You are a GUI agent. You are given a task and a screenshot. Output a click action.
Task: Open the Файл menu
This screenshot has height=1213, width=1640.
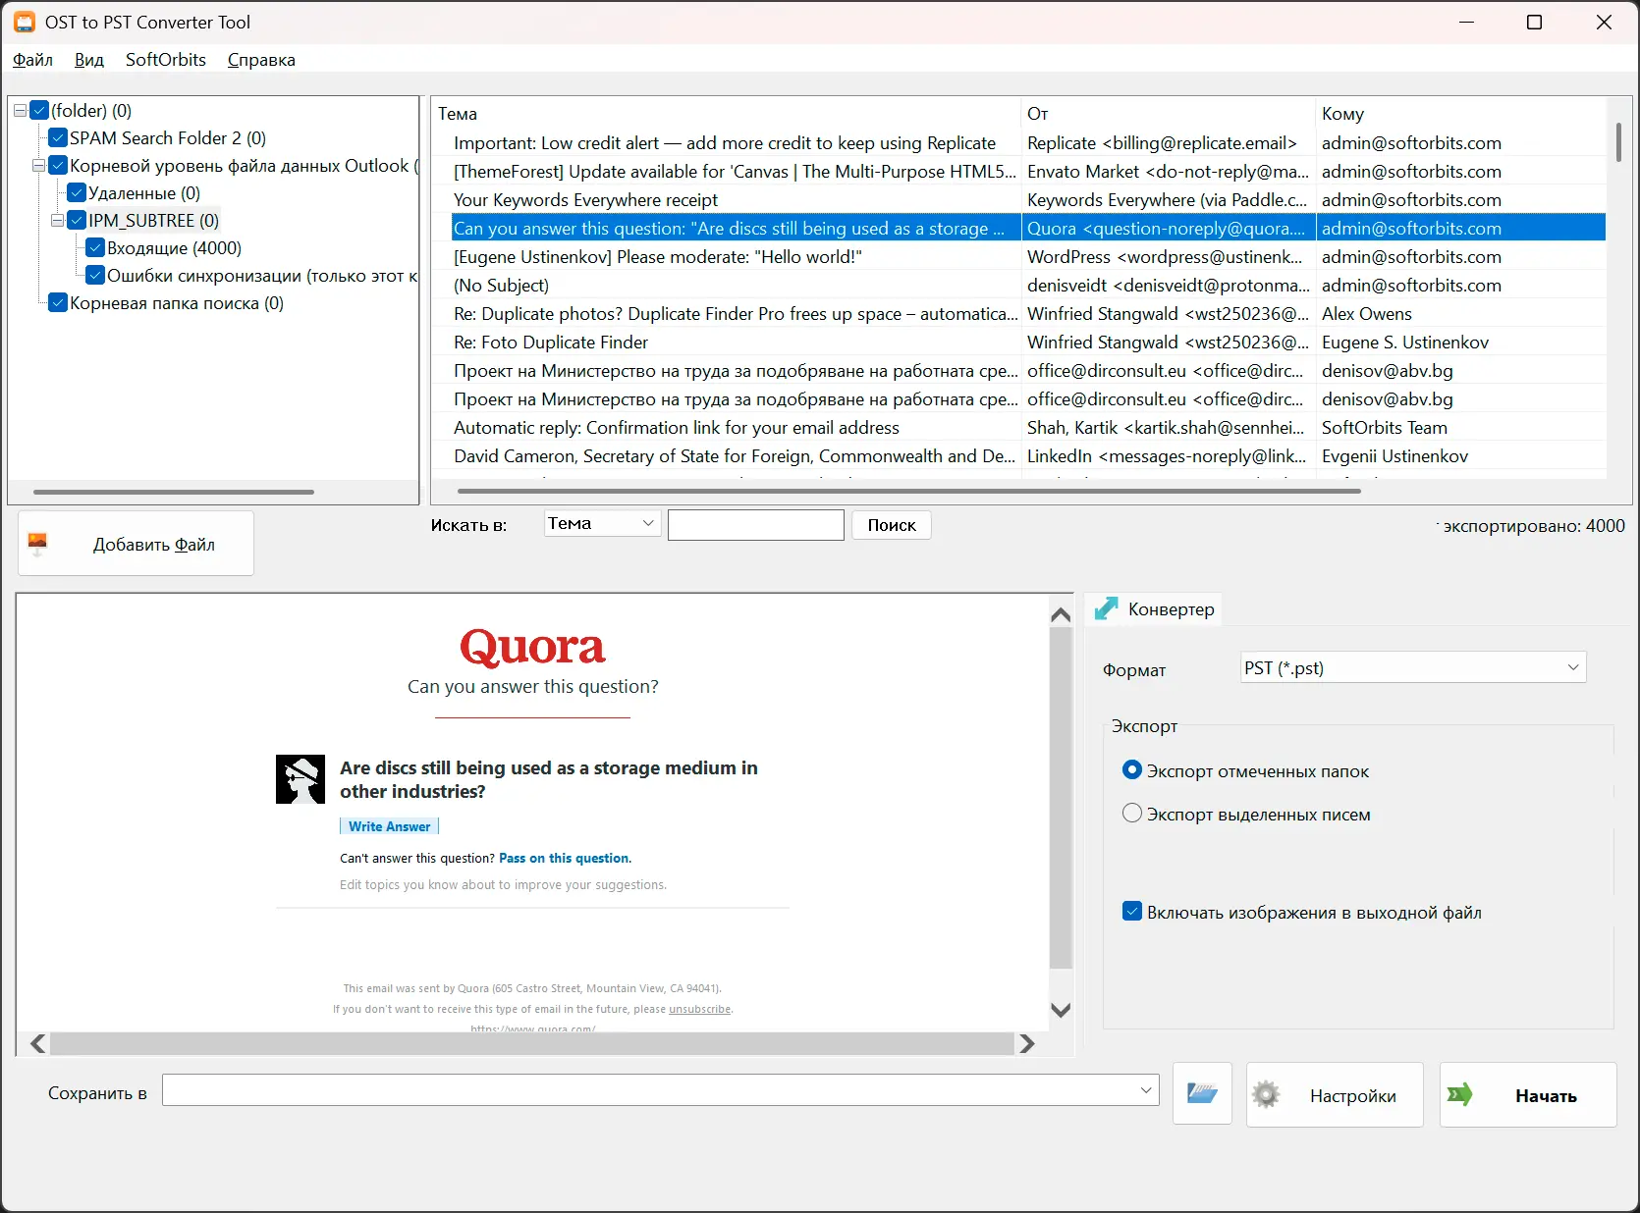pyautogui.click(x=32, y=60)
